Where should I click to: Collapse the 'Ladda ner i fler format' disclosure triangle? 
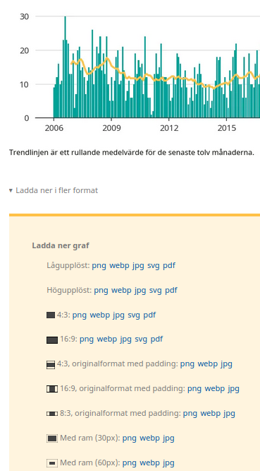coord(11,190)
